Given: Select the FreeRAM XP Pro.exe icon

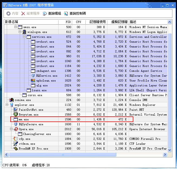Looking at the screenshot, I should (16, 148).
